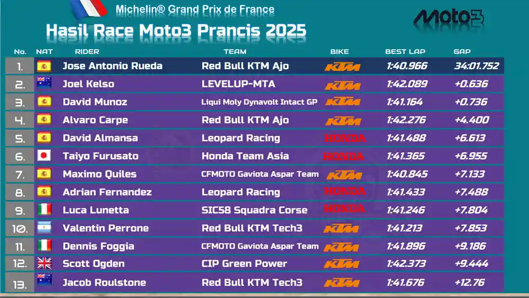Click the KTM logo in Scott Ogden's row
The image size is (529, 298).
[x=341, y=264]
